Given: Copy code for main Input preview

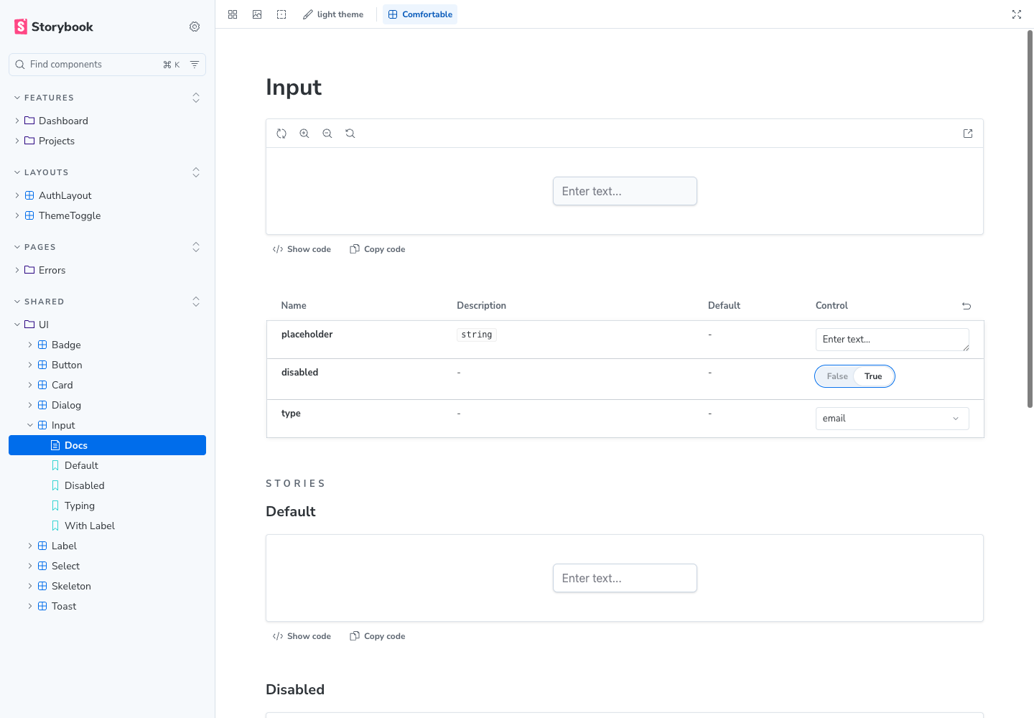Looking at the screenshot, I should pos(378,249).
